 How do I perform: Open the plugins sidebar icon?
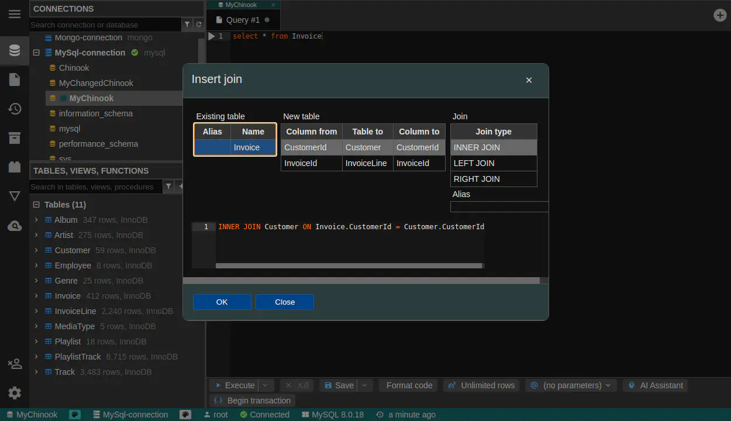point(15,167)
